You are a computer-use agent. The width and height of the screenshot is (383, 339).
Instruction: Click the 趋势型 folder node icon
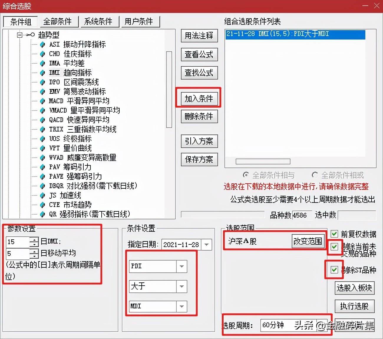pos(31,35)
